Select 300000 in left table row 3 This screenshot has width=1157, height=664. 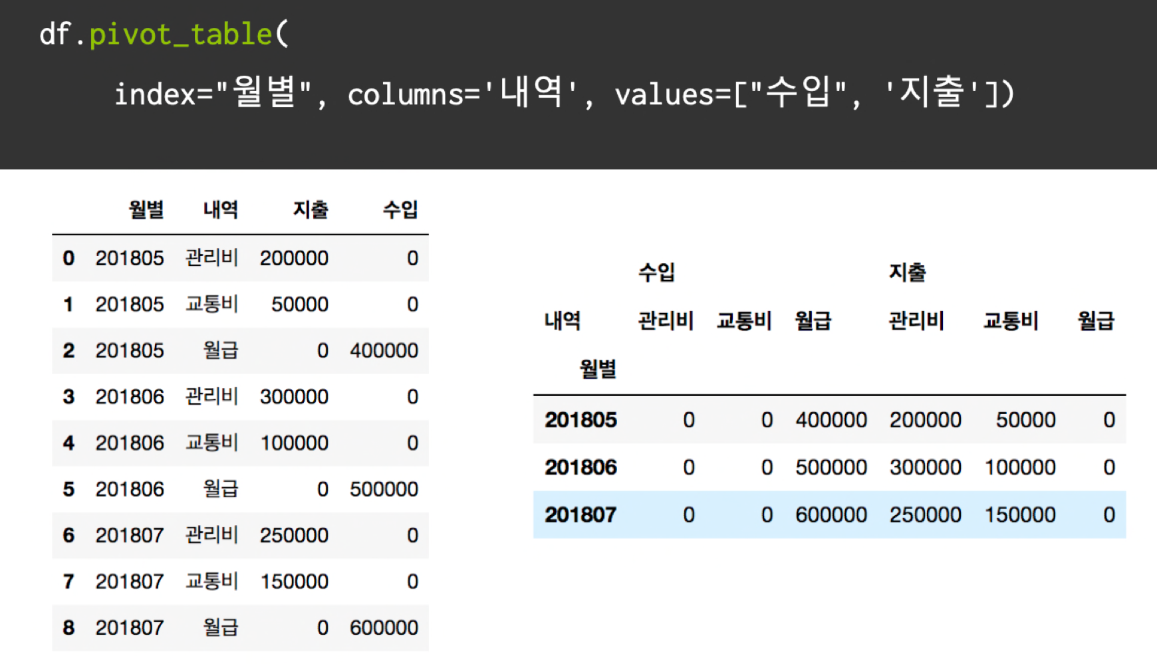294,397
